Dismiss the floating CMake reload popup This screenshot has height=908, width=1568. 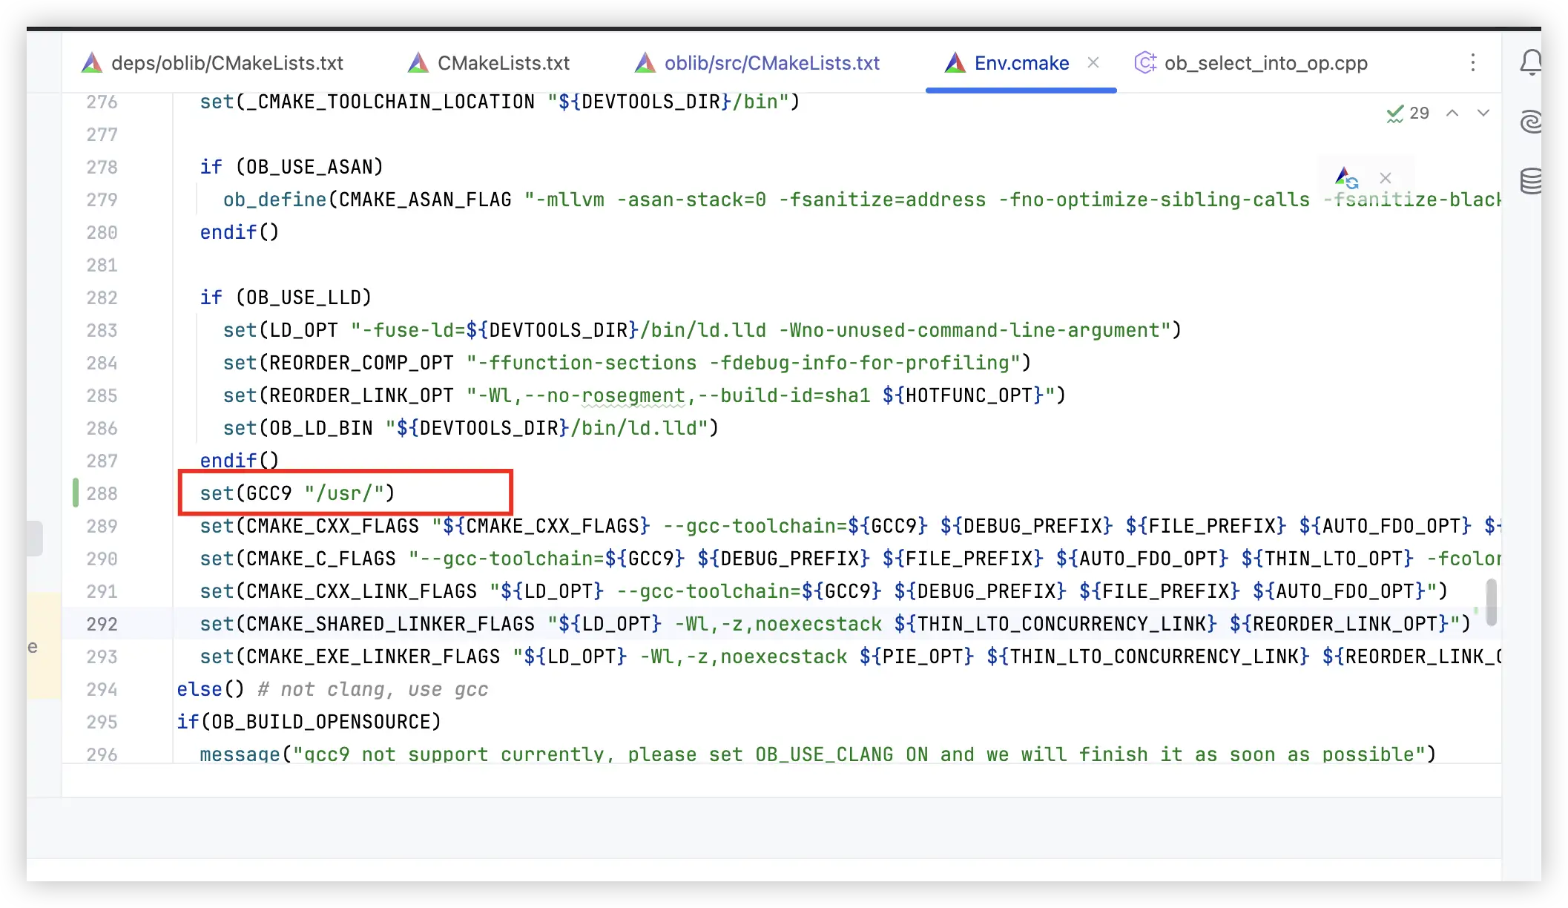pyautogui.click(x=1385, y=178)
